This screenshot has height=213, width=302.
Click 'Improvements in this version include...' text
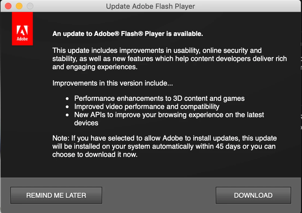click(x=112, y=83)
